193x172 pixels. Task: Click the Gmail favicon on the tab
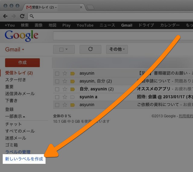(29, 7)
